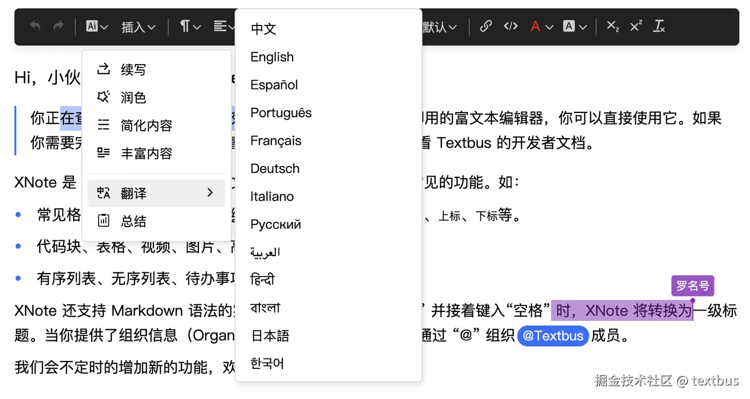Select Русский as translation language

click(328, 225)
